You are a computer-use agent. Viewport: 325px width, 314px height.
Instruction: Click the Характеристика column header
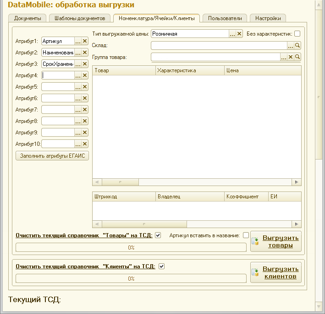[x=190, y=70]
